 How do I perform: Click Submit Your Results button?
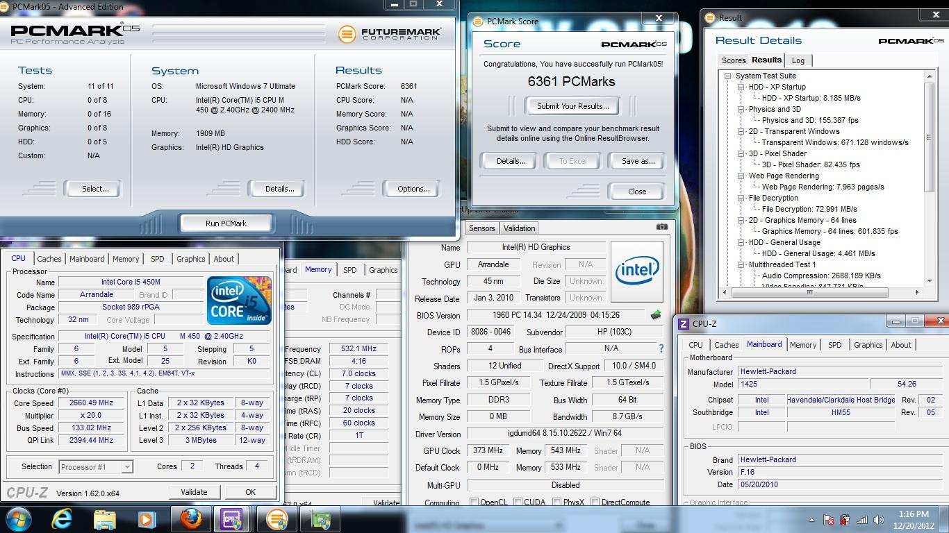click(573, 106)
